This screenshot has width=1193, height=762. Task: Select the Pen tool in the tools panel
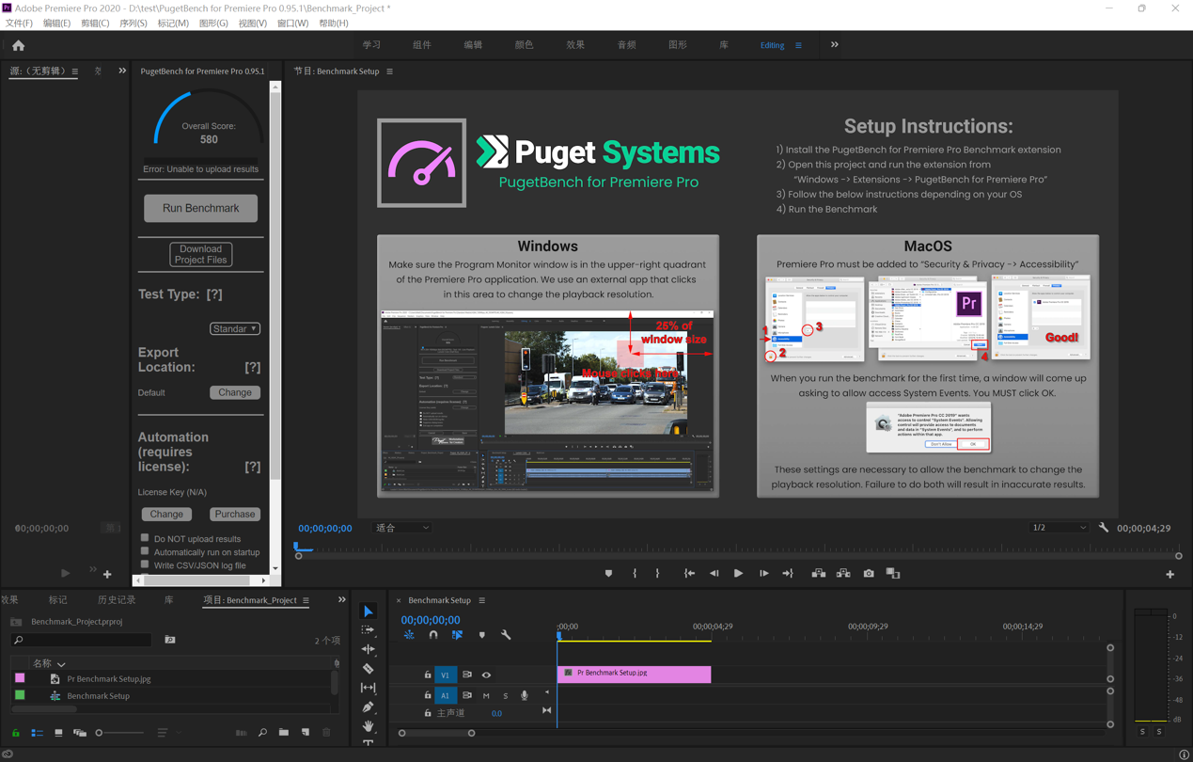coord(369,707)
